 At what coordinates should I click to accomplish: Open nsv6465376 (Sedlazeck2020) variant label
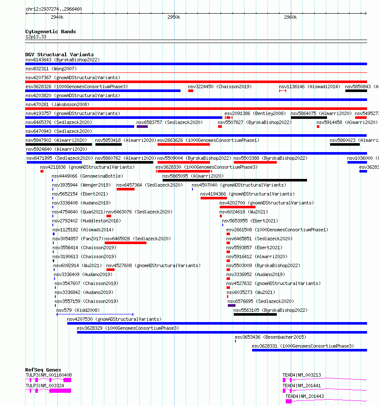[x=59, y=122]
